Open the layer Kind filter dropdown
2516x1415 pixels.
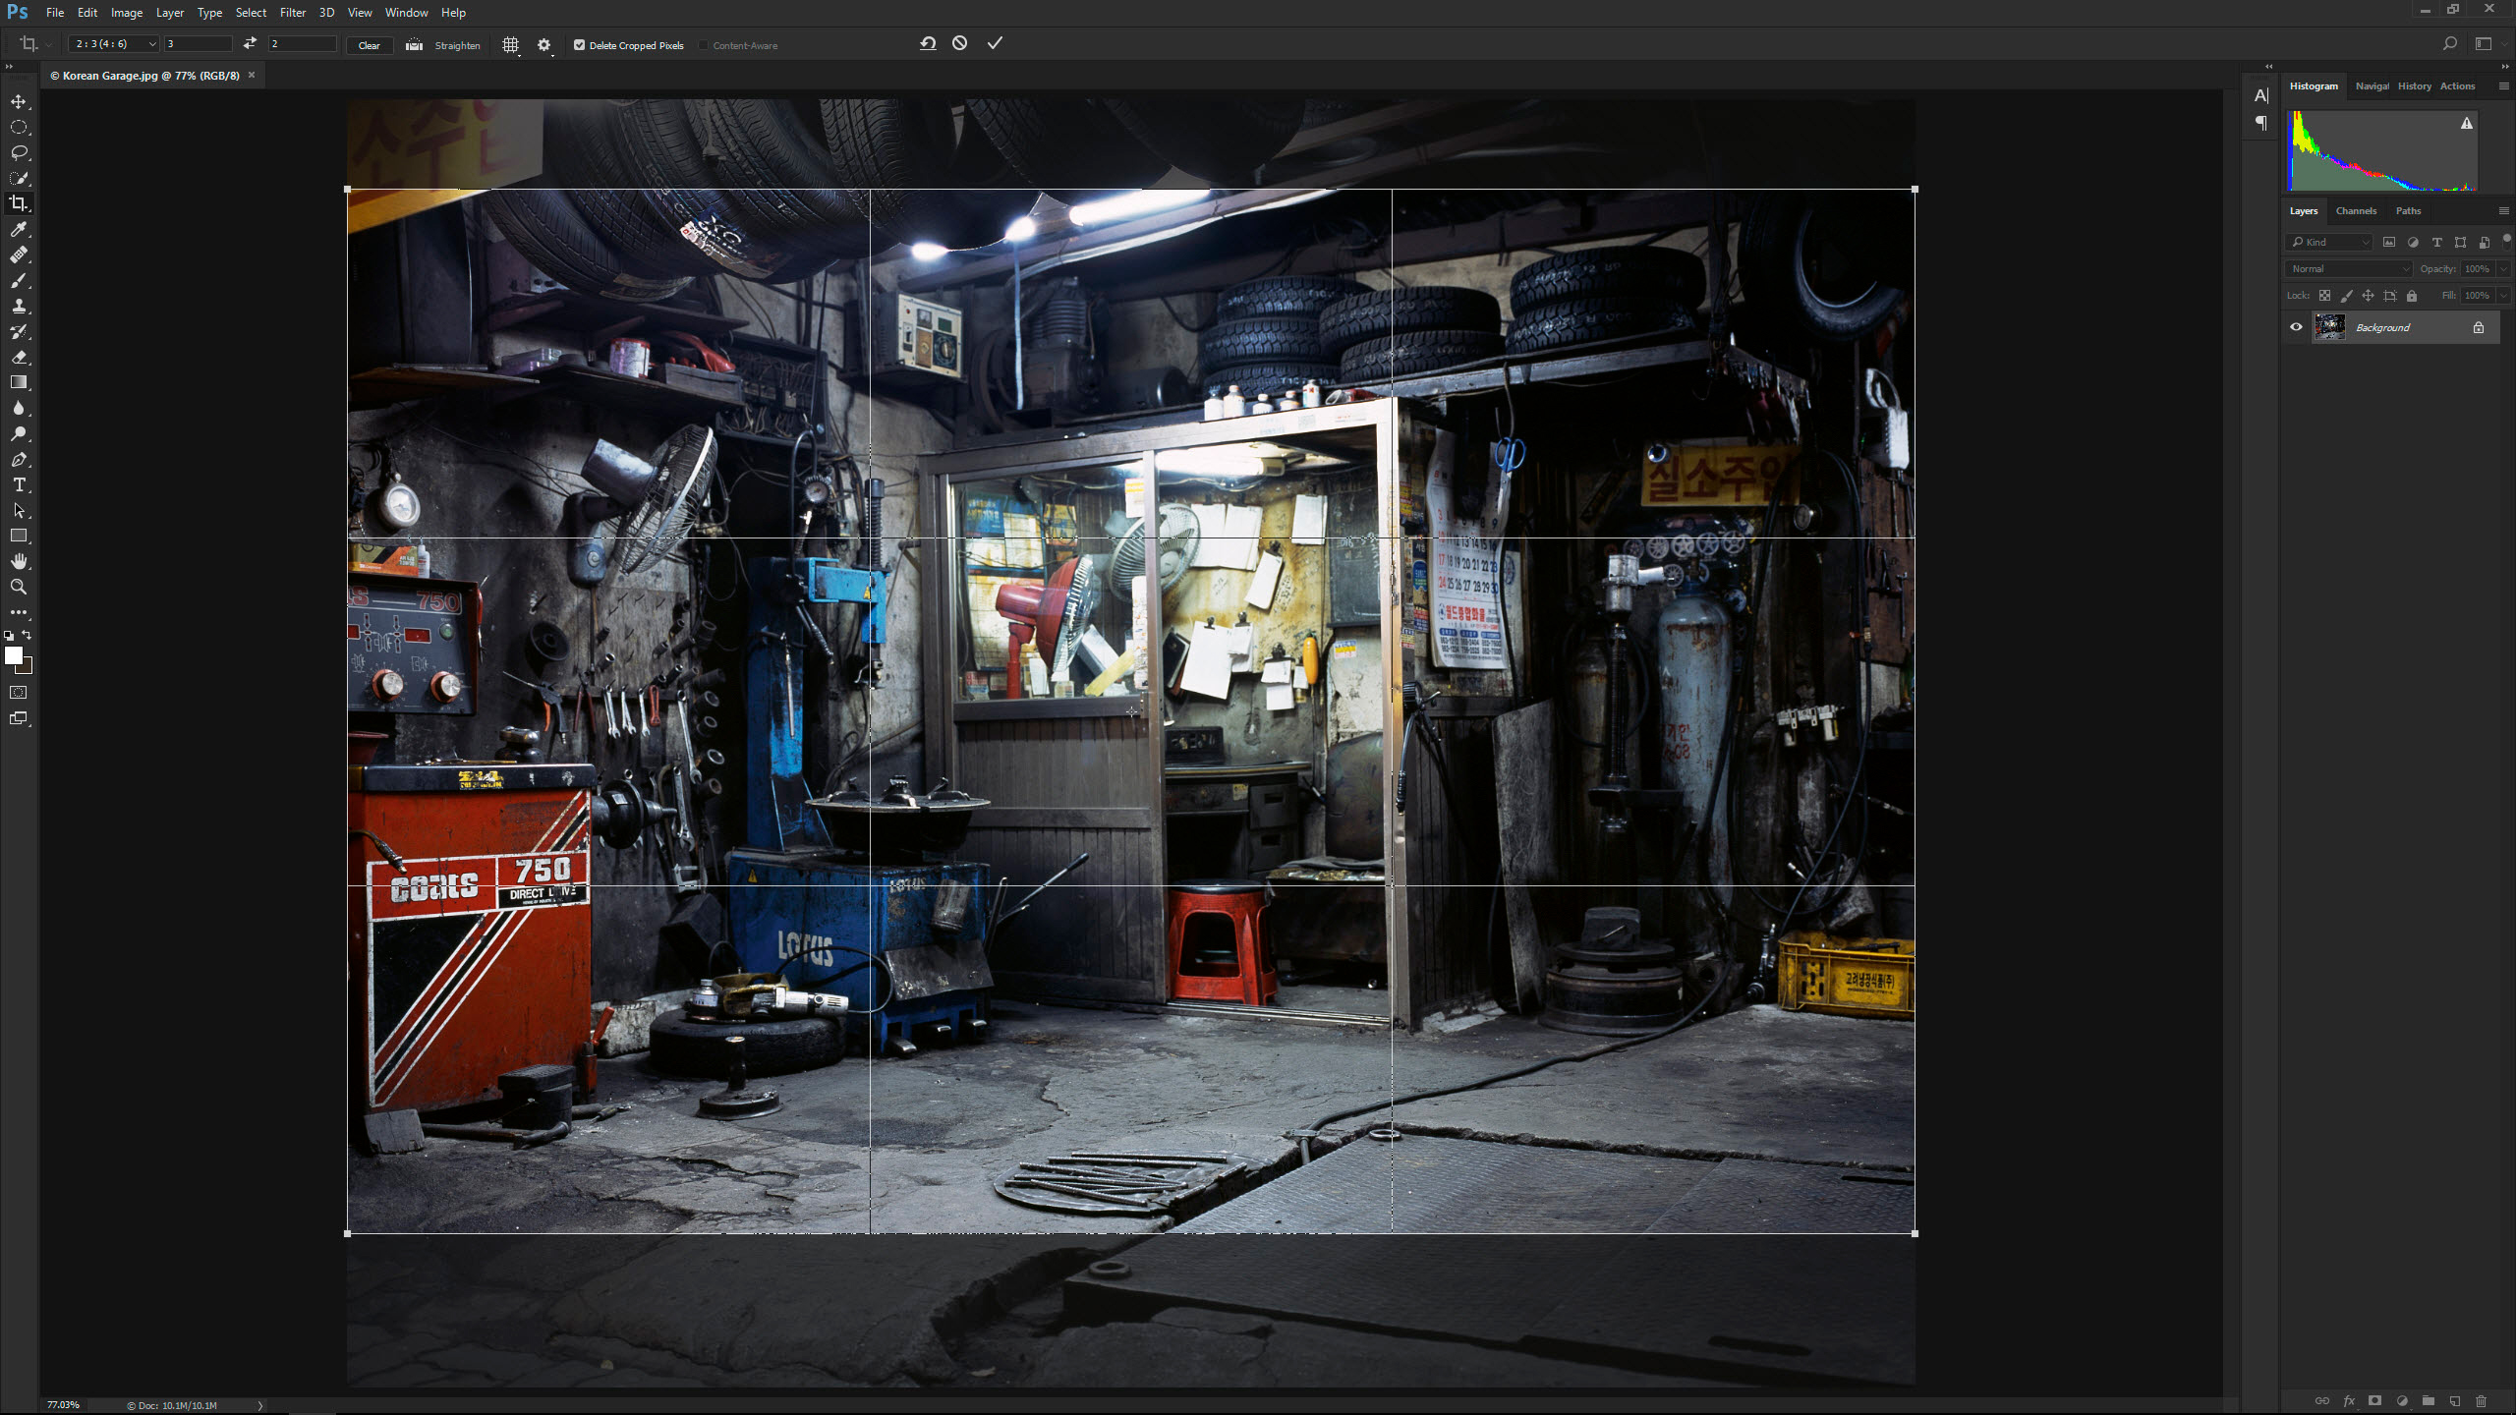[x=2329, y=242]
